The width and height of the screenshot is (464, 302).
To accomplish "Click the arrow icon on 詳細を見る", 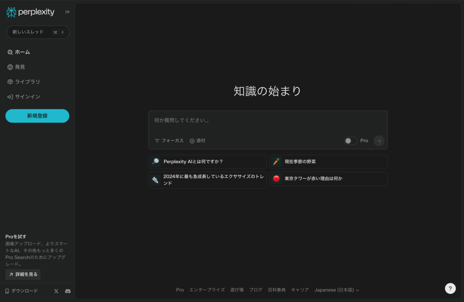I will [11, 275].
